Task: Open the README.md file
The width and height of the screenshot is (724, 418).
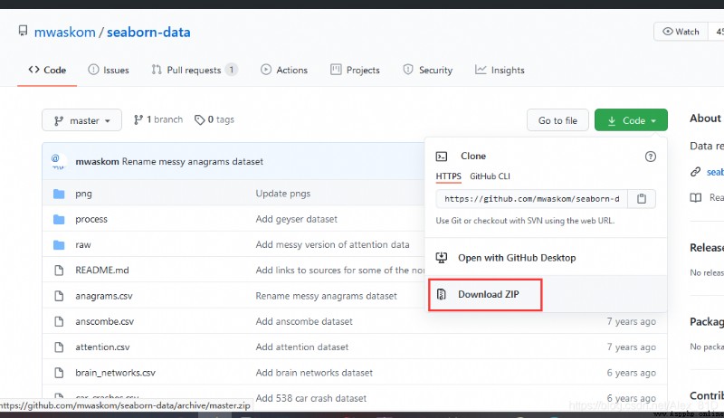Action: pos(102,271)
